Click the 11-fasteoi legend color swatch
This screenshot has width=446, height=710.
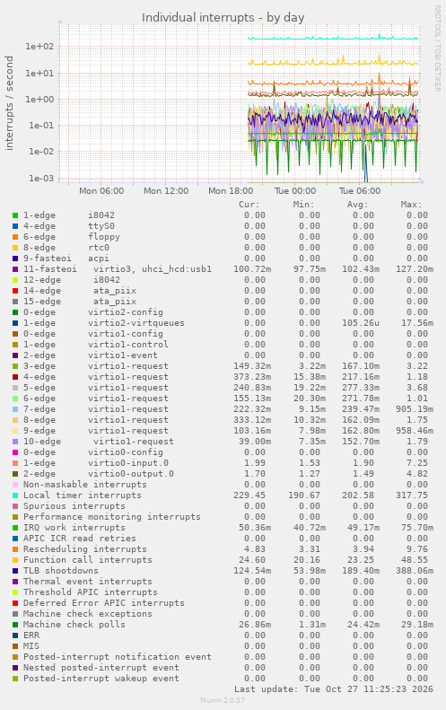(x=15, y=269)
